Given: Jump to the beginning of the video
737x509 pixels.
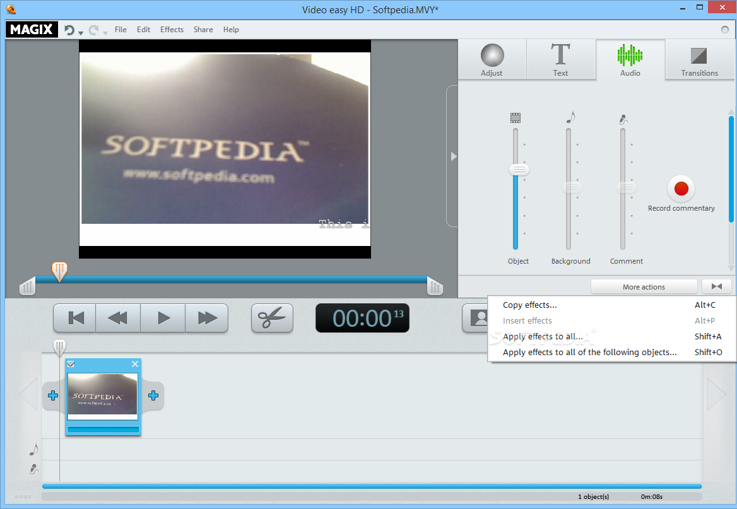Looking at the screenshot, I should 75,318.
